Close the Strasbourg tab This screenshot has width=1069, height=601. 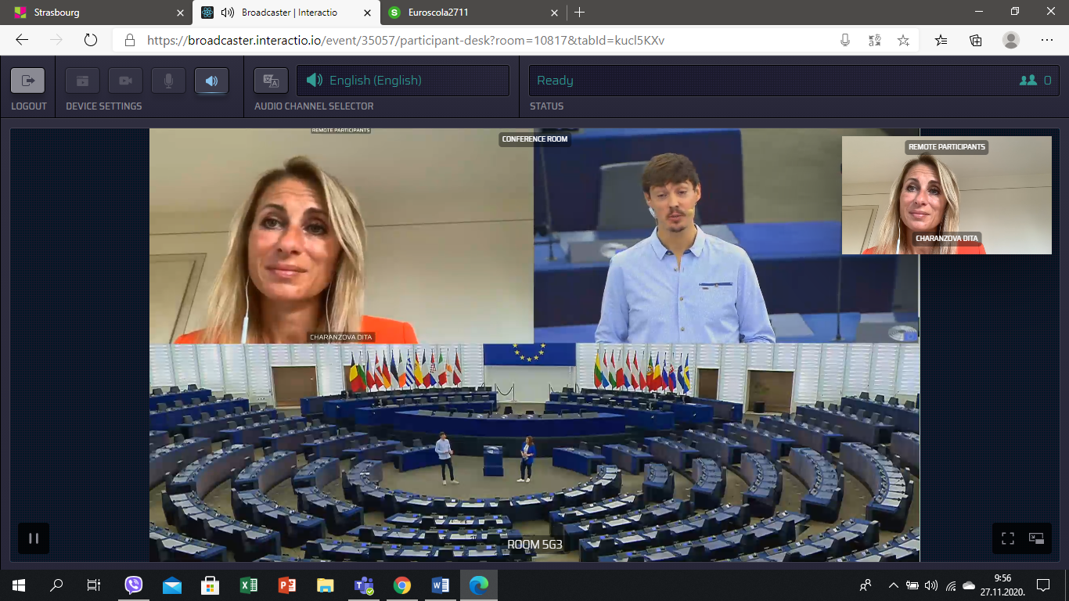(180, 13)
